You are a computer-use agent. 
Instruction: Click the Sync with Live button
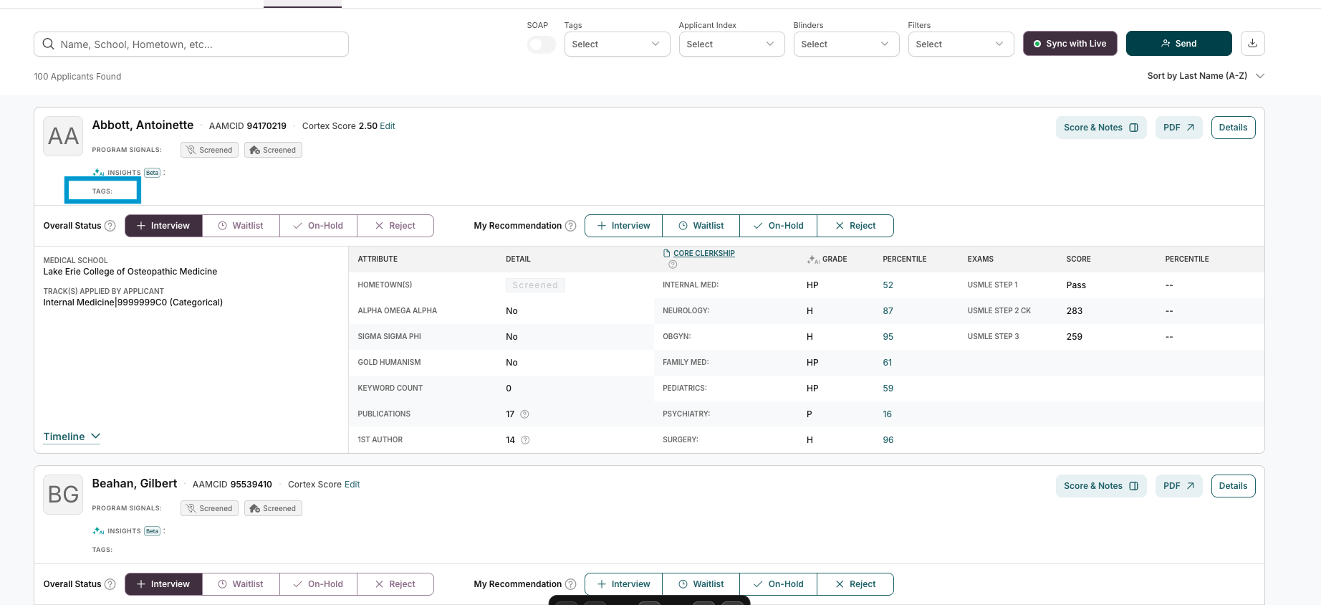pyautogui.click(x=1070, y=44)
